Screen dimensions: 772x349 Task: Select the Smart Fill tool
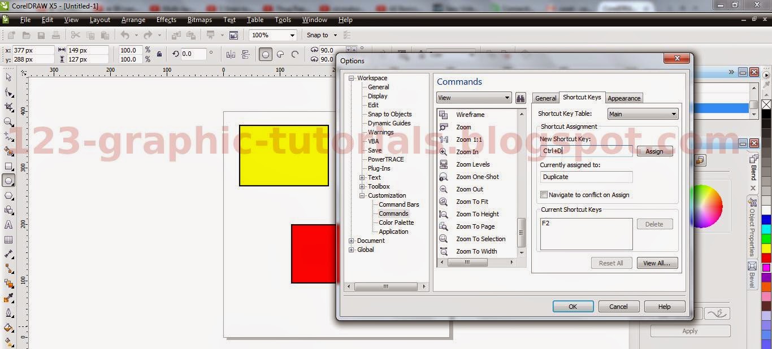pyautogui.click(x=9, y=151)
